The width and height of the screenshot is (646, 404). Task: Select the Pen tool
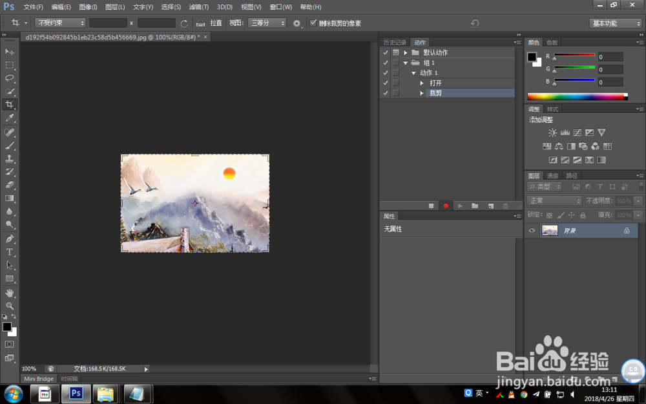[10, 239]
